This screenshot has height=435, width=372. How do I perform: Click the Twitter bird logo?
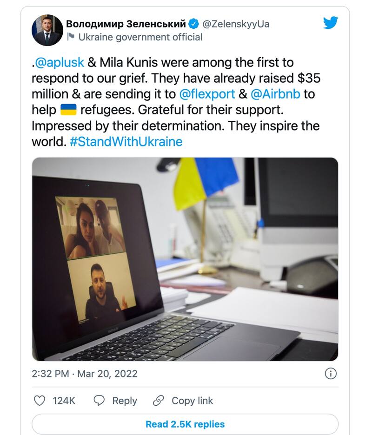tap(331, 23)
